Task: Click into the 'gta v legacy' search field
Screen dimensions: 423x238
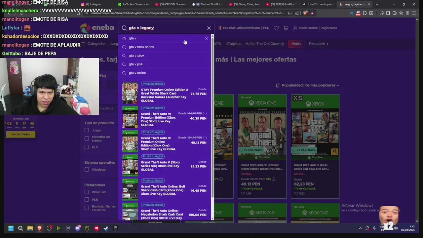Action: pos(166,28)
